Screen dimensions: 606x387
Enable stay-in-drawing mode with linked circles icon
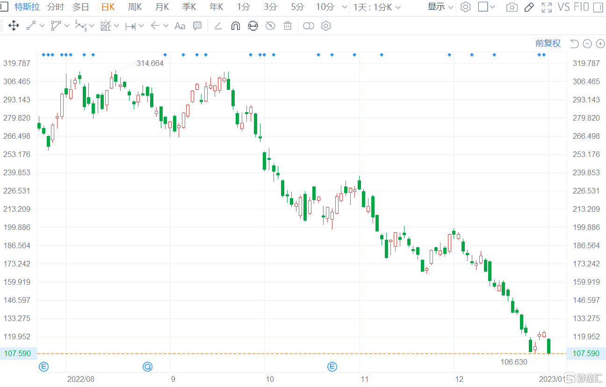pyautogui.click(x=309, y=26)
